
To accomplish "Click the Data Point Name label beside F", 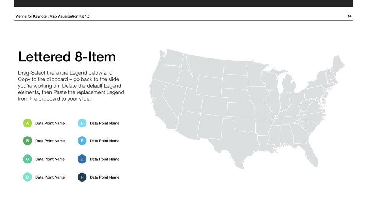I will coord(104,141).
